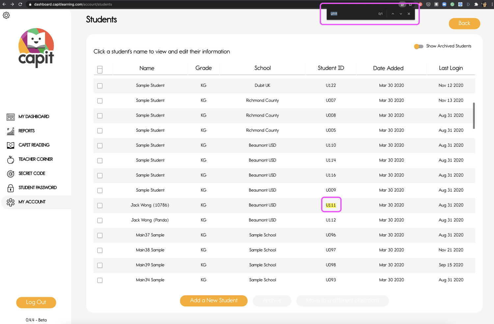The image size is (494, 324).
Task: Click the capit logo
Action: coord(36,48)
